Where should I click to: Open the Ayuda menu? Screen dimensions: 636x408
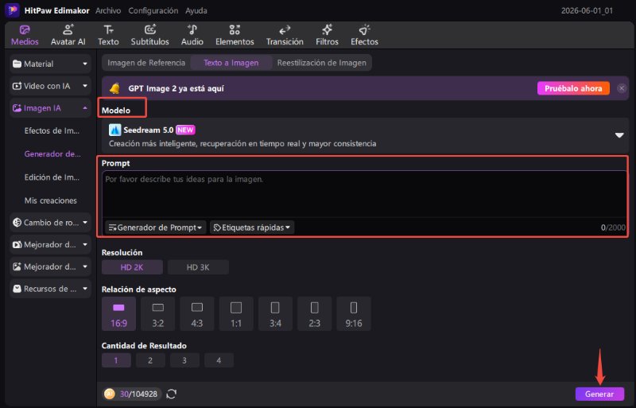pyautogui.click(x=196, y=10)
